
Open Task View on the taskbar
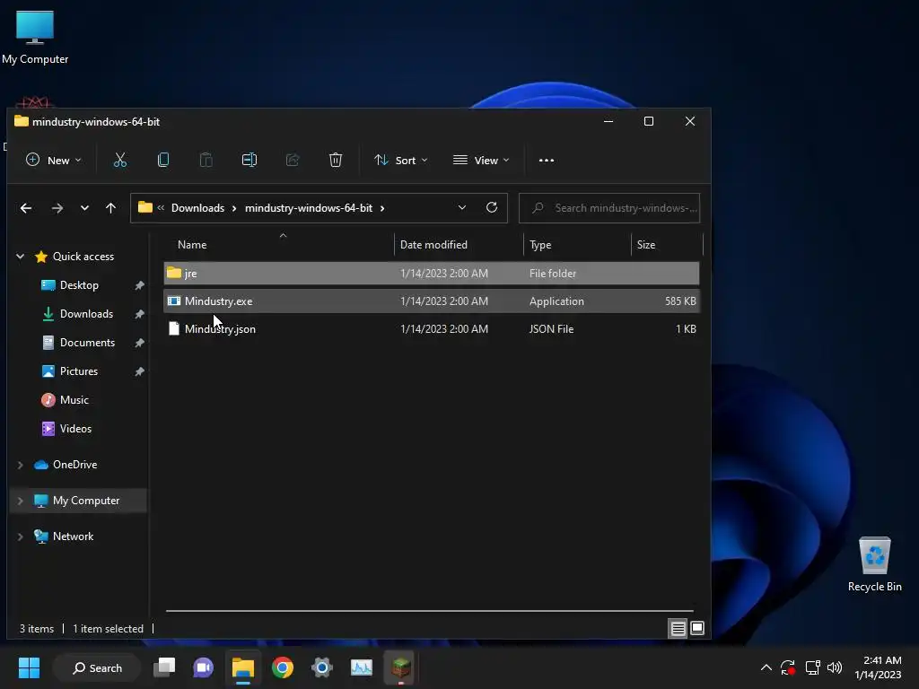pos(164,667)
